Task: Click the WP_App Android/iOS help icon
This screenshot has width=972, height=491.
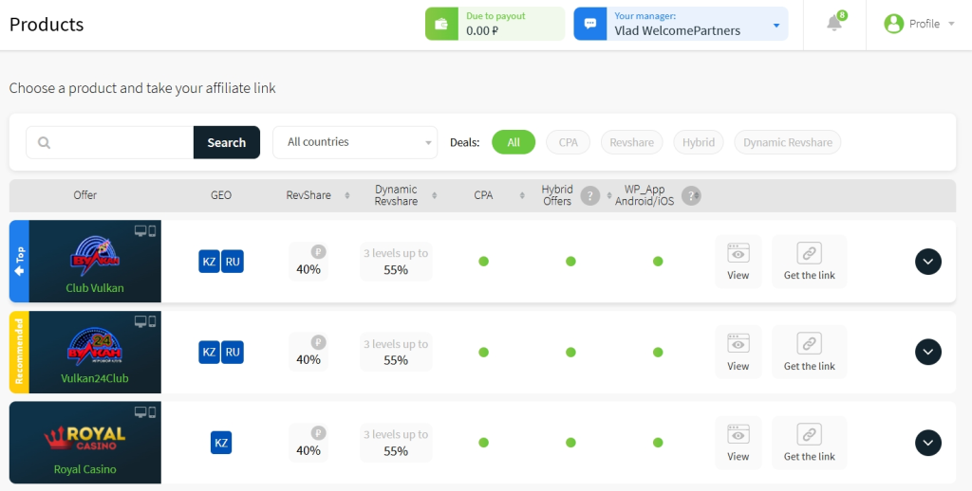Action: pyautogui.click(x=691, y=195)
